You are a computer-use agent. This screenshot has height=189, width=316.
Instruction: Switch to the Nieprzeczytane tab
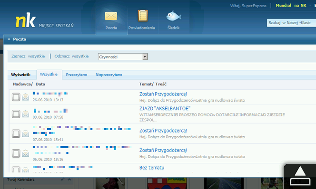109,75
